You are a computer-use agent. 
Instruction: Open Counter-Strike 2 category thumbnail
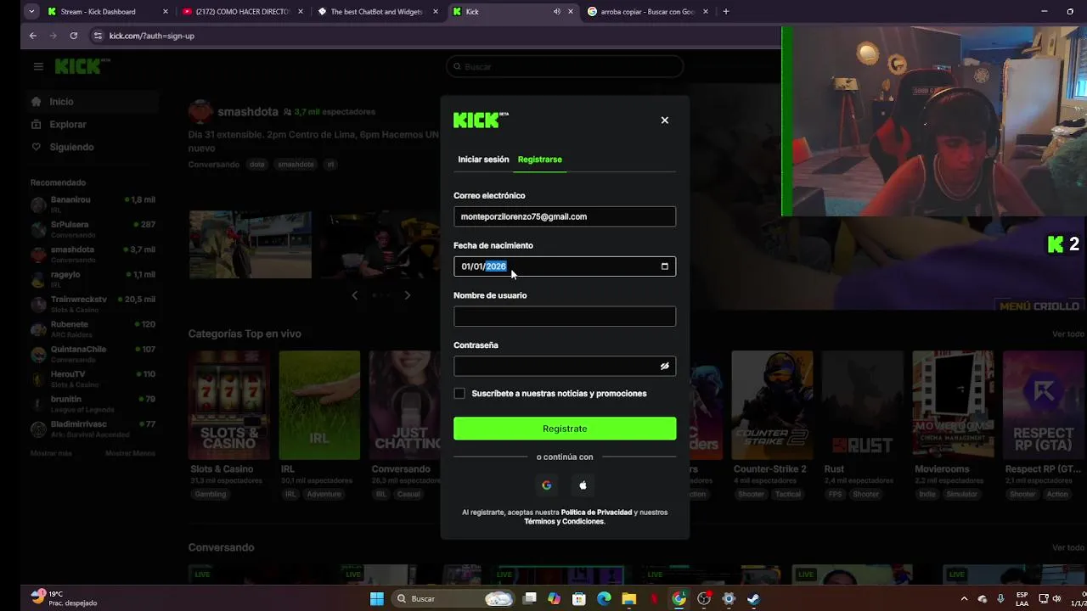point(772,405)
